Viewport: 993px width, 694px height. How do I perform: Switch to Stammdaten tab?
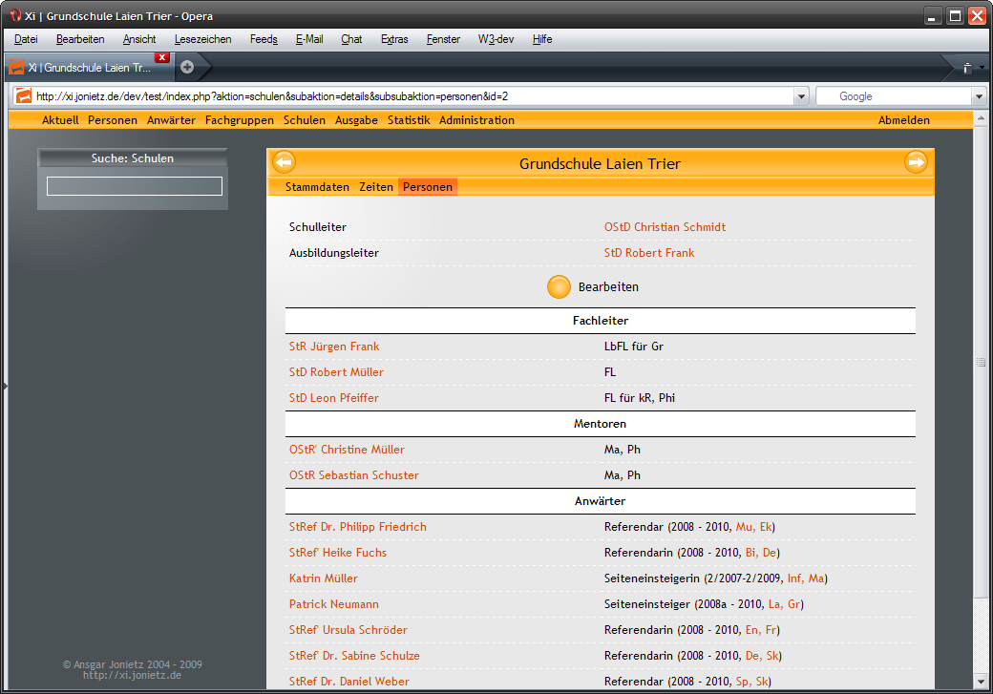[317, 187]
